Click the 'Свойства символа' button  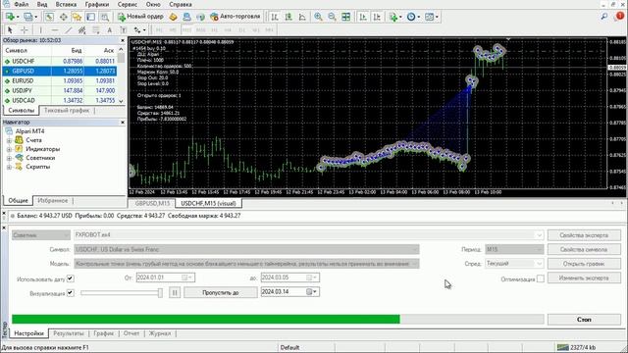pos(584,249)
